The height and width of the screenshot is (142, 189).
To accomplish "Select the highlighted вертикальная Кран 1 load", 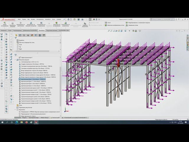I will point(32,79).
